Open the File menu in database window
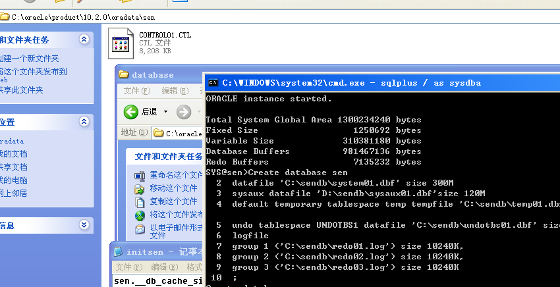 [x=137, y=91]
